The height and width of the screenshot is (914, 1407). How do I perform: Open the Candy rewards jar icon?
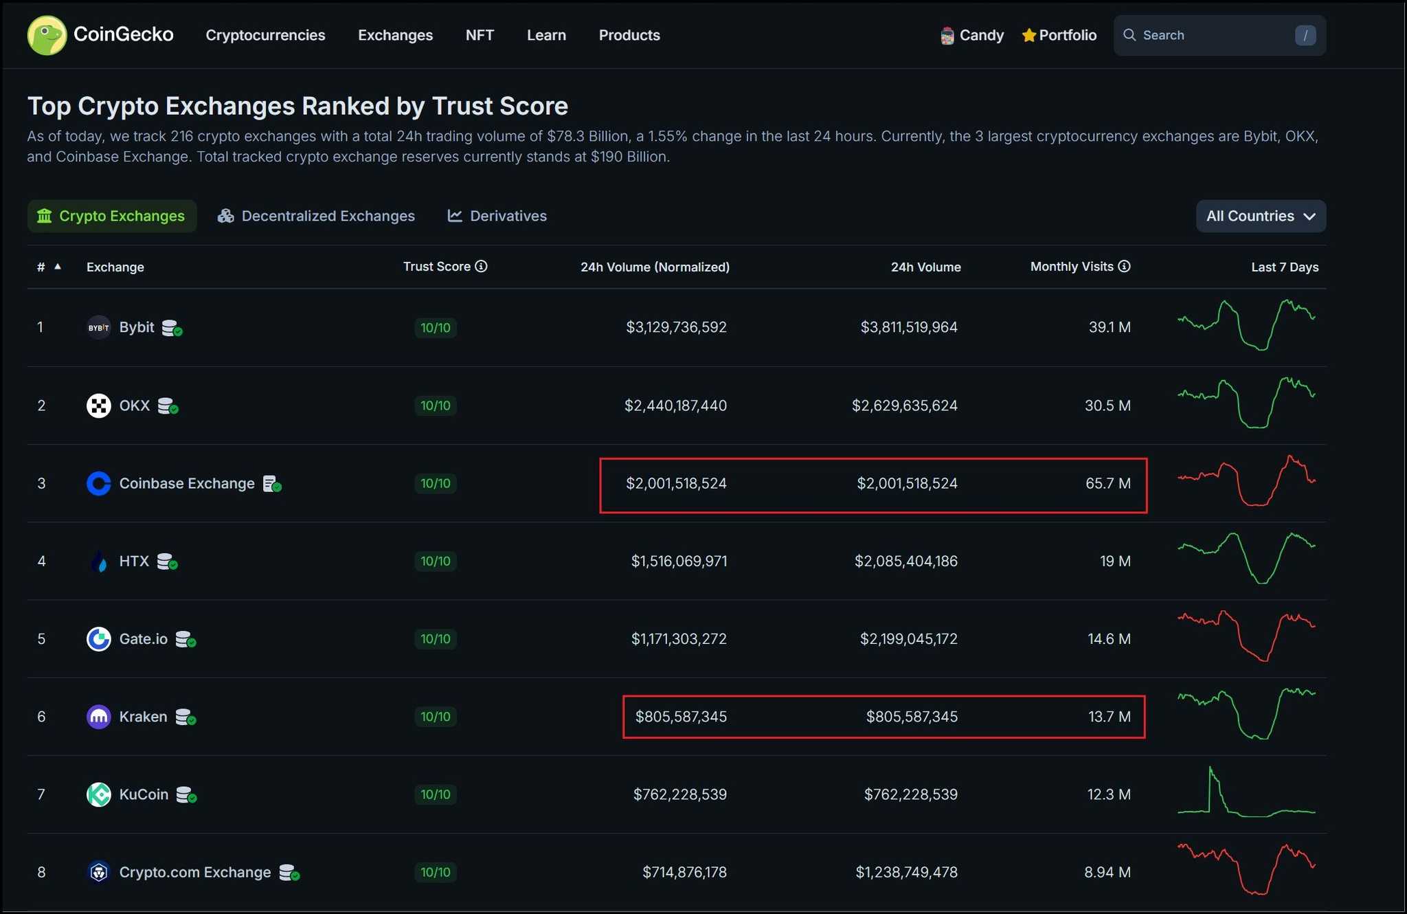click(x=947, y=35)
